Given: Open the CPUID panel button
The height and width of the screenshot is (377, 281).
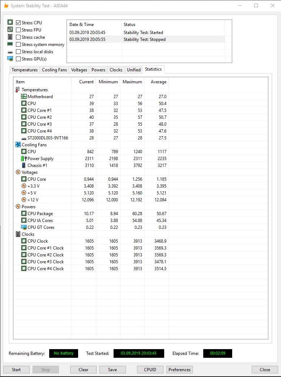Looking at the screenshot, I should click(x=150, y=369).
